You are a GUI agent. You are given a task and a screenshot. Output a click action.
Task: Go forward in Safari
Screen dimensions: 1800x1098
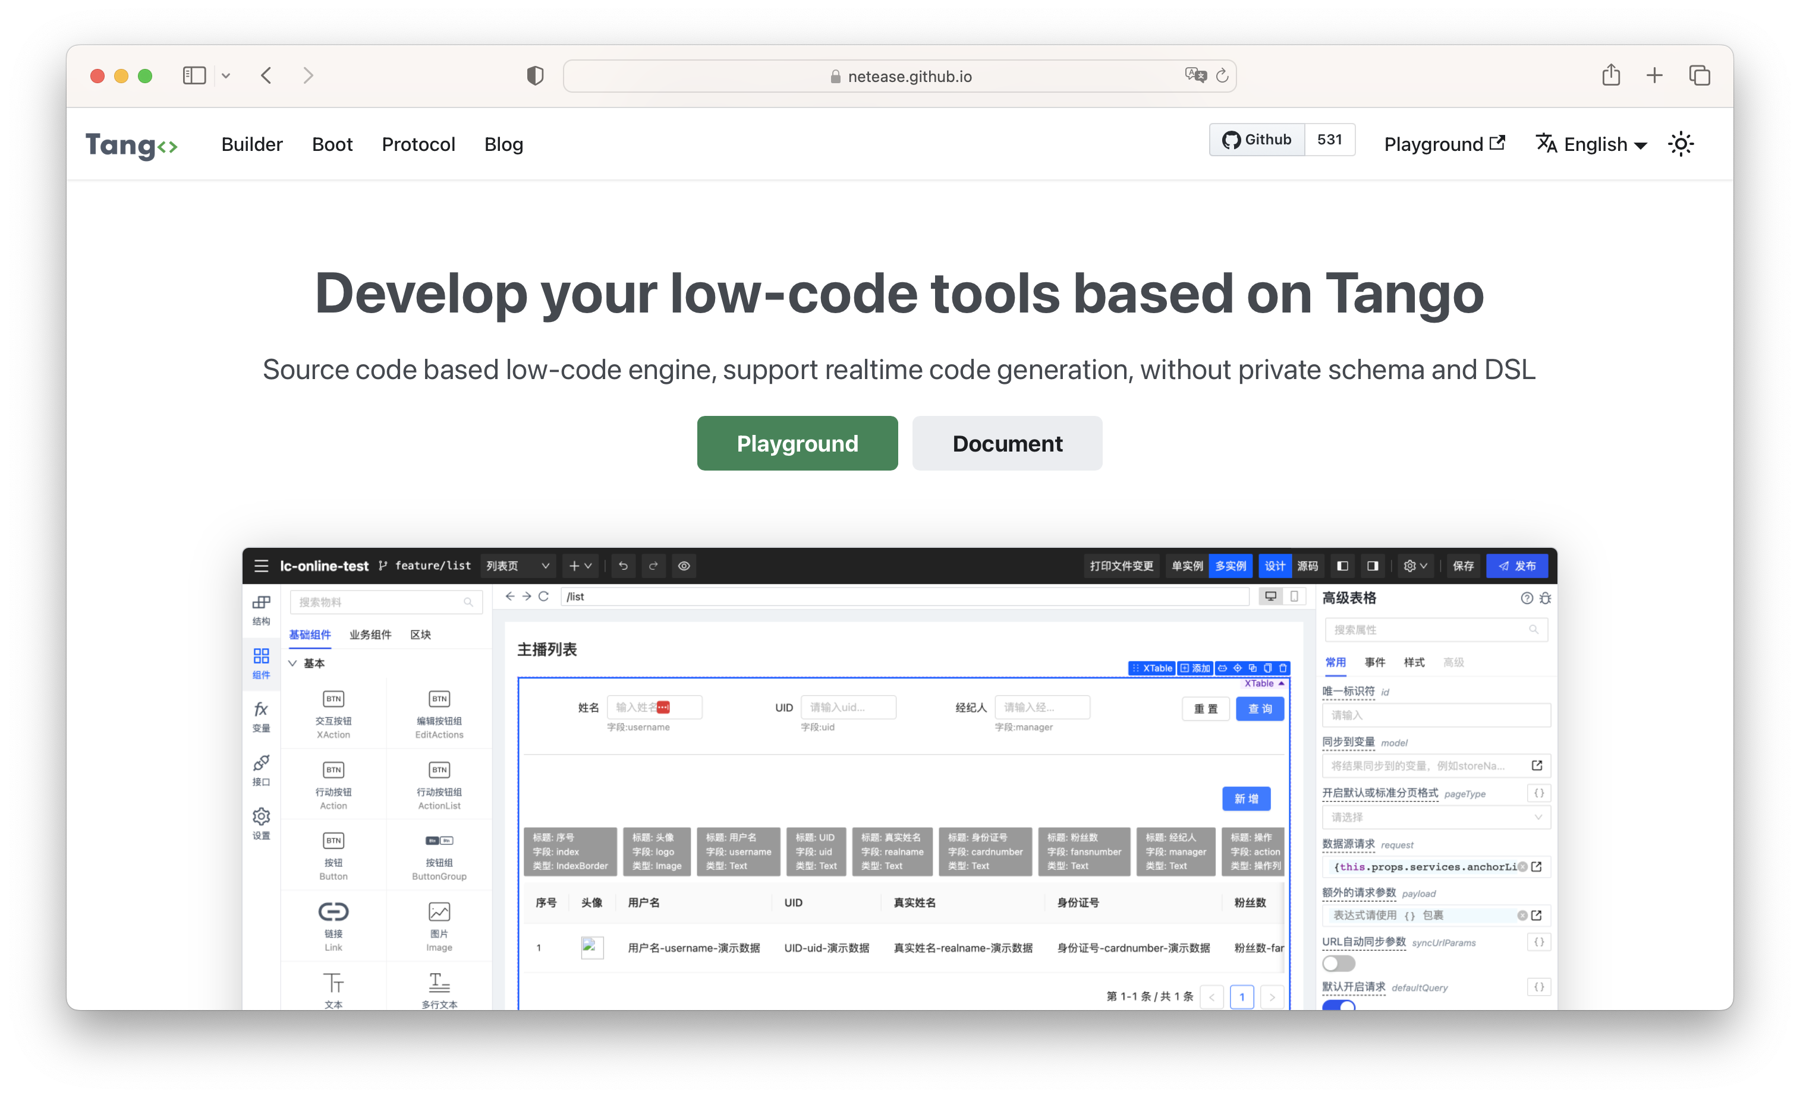pos(307,76)
